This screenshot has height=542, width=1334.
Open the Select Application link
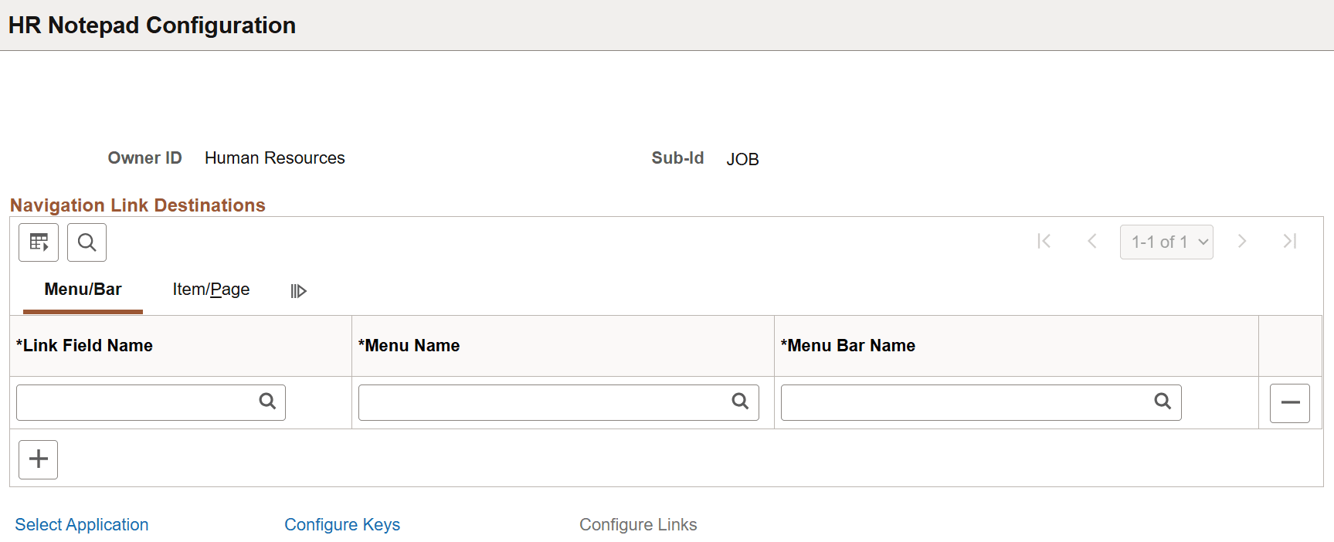pos(81,524)
